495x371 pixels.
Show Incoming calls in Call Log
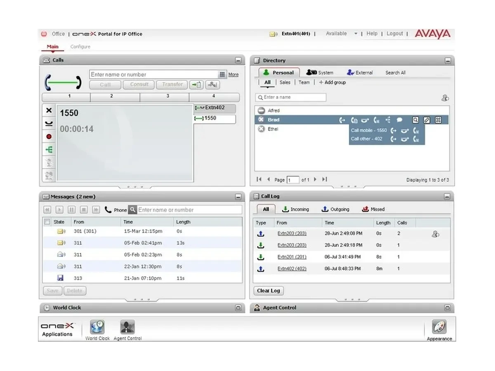[x=295, y=209]
